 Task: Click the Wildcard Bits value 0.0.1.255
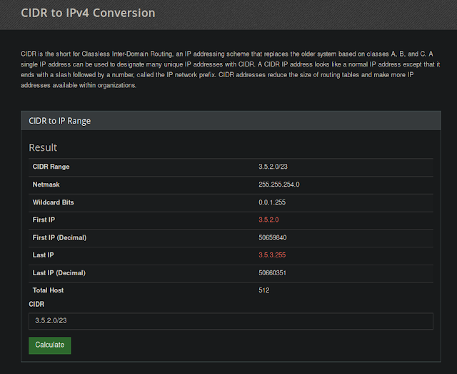pyautogui.click(x=272, y=202)
